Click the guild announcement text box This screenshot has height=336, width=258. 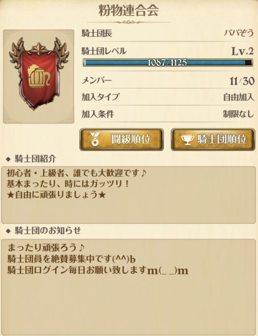128,285
